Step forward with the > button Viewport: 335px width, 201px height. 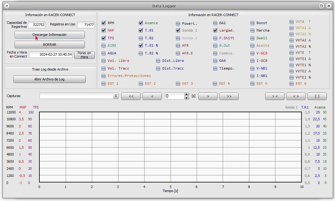tap(208, 96)
